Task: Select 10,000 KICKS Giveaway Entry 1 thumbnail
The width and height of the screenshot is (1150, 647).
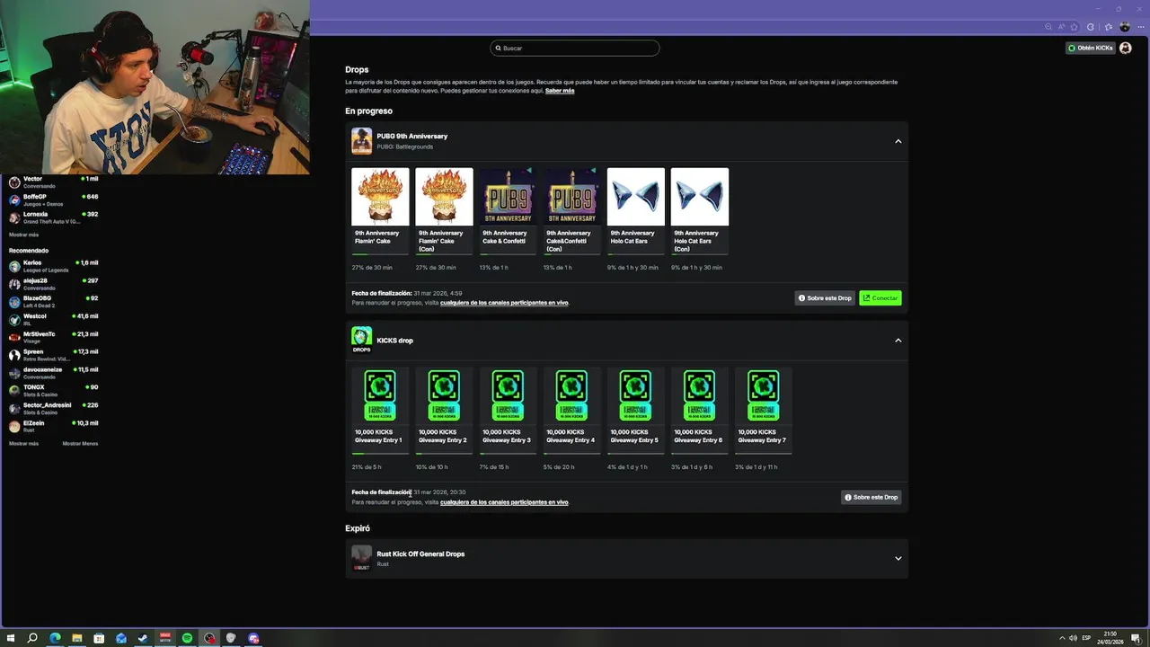Action: pos(380,395)
